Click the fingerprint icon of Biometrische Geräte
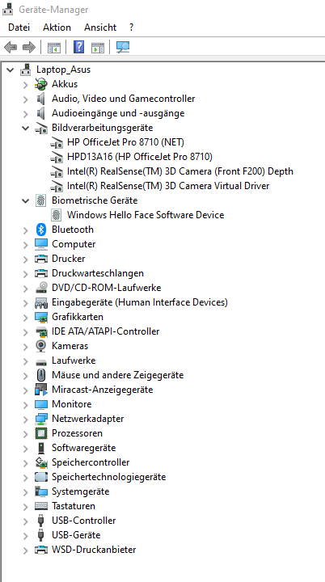 pyautogui.click(x=41, y=200)
